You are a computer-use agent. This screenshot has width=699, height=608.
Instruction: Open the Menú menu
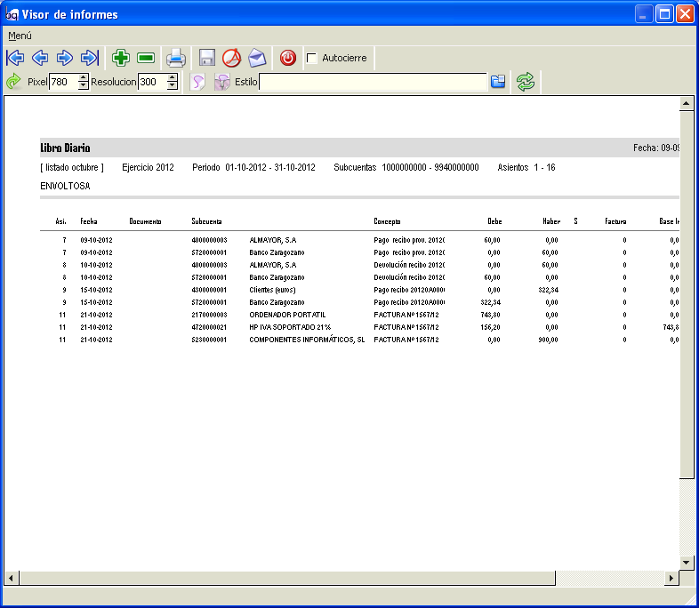click(20, 36)
